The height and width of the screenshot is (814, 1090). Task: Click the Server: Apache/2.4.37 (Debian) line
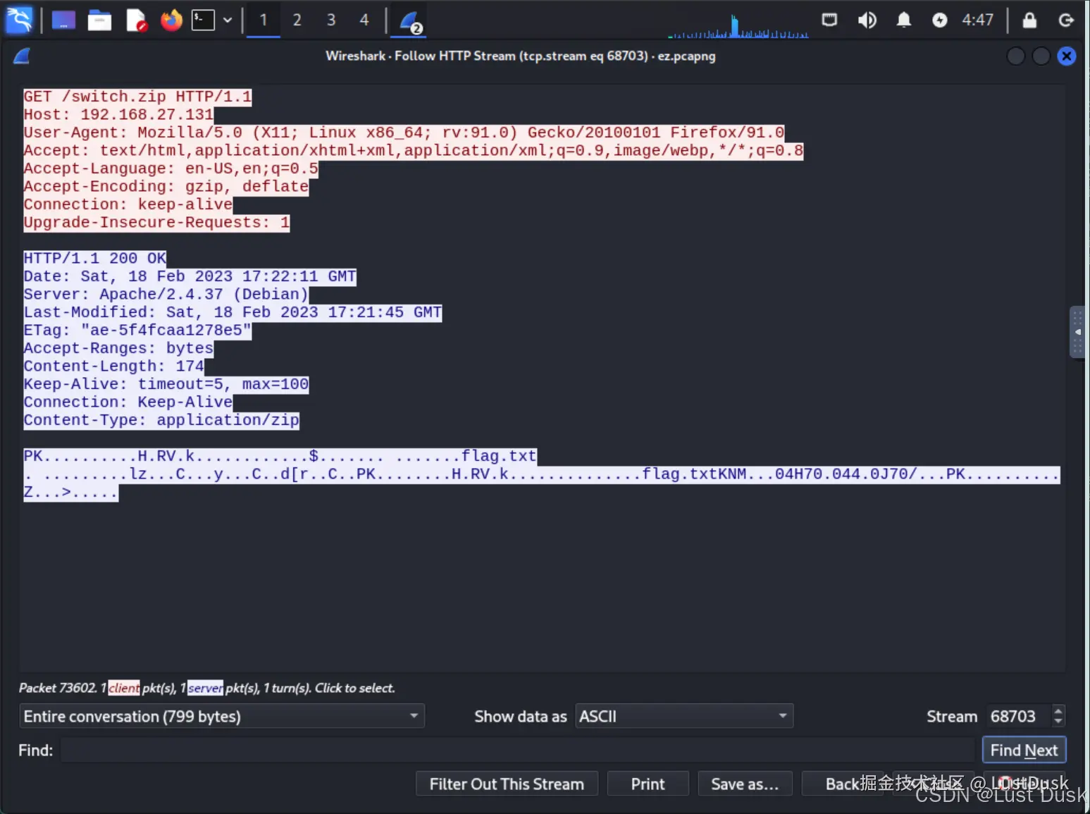pyautogui.click(x=166, y=295)
